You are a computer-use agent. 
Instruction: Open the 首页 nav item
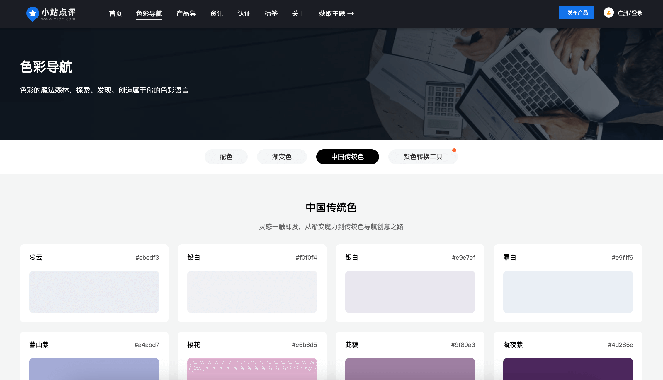(115, 13)
